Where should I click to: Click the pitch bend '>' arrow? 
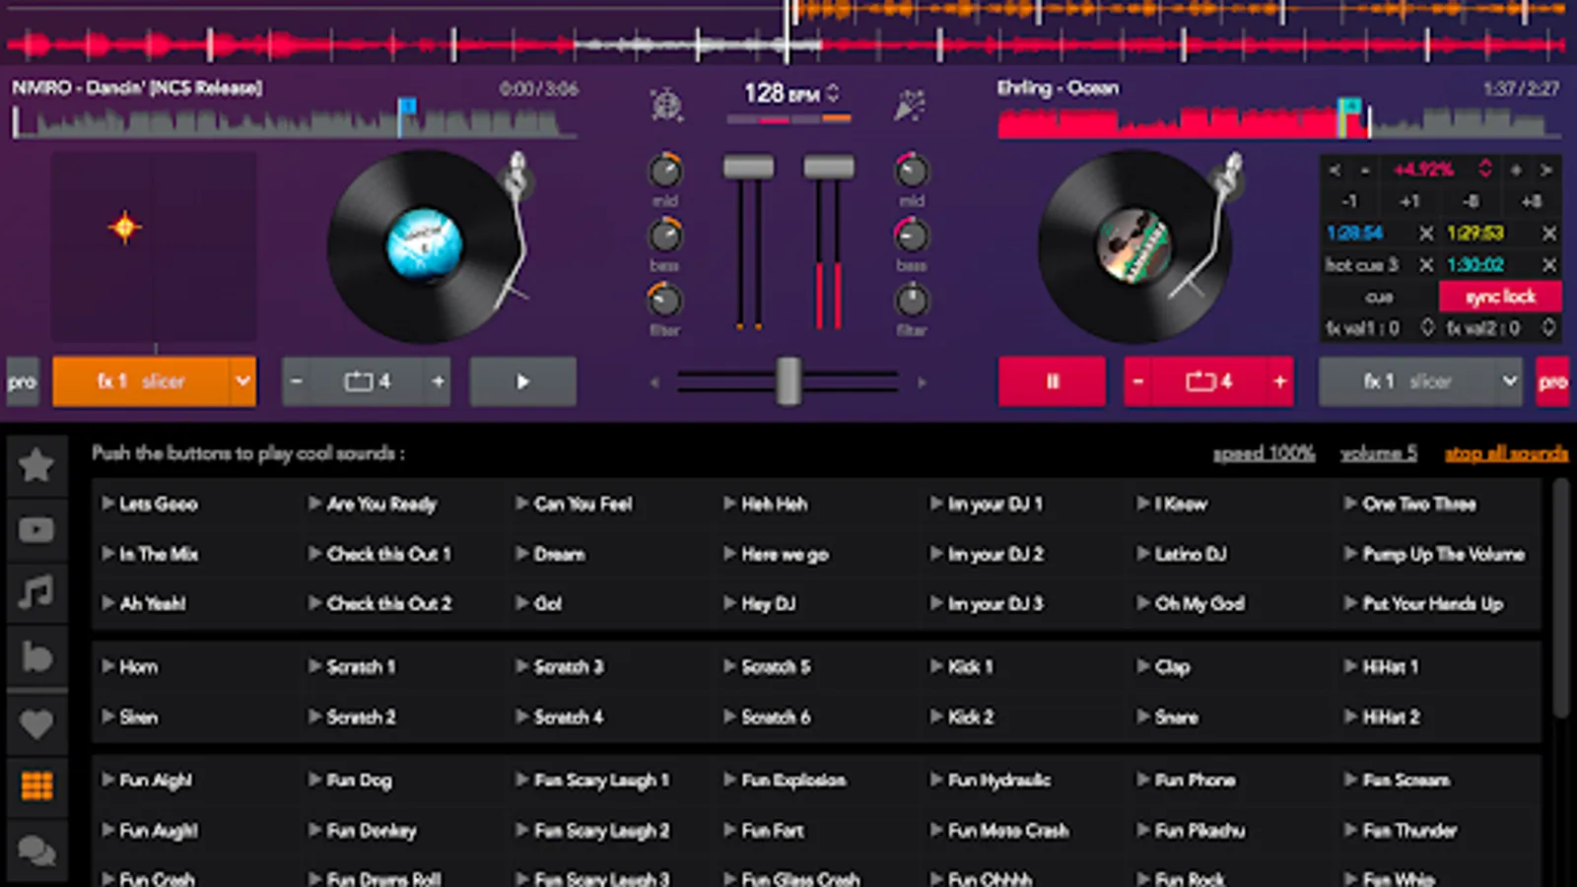1546,170
